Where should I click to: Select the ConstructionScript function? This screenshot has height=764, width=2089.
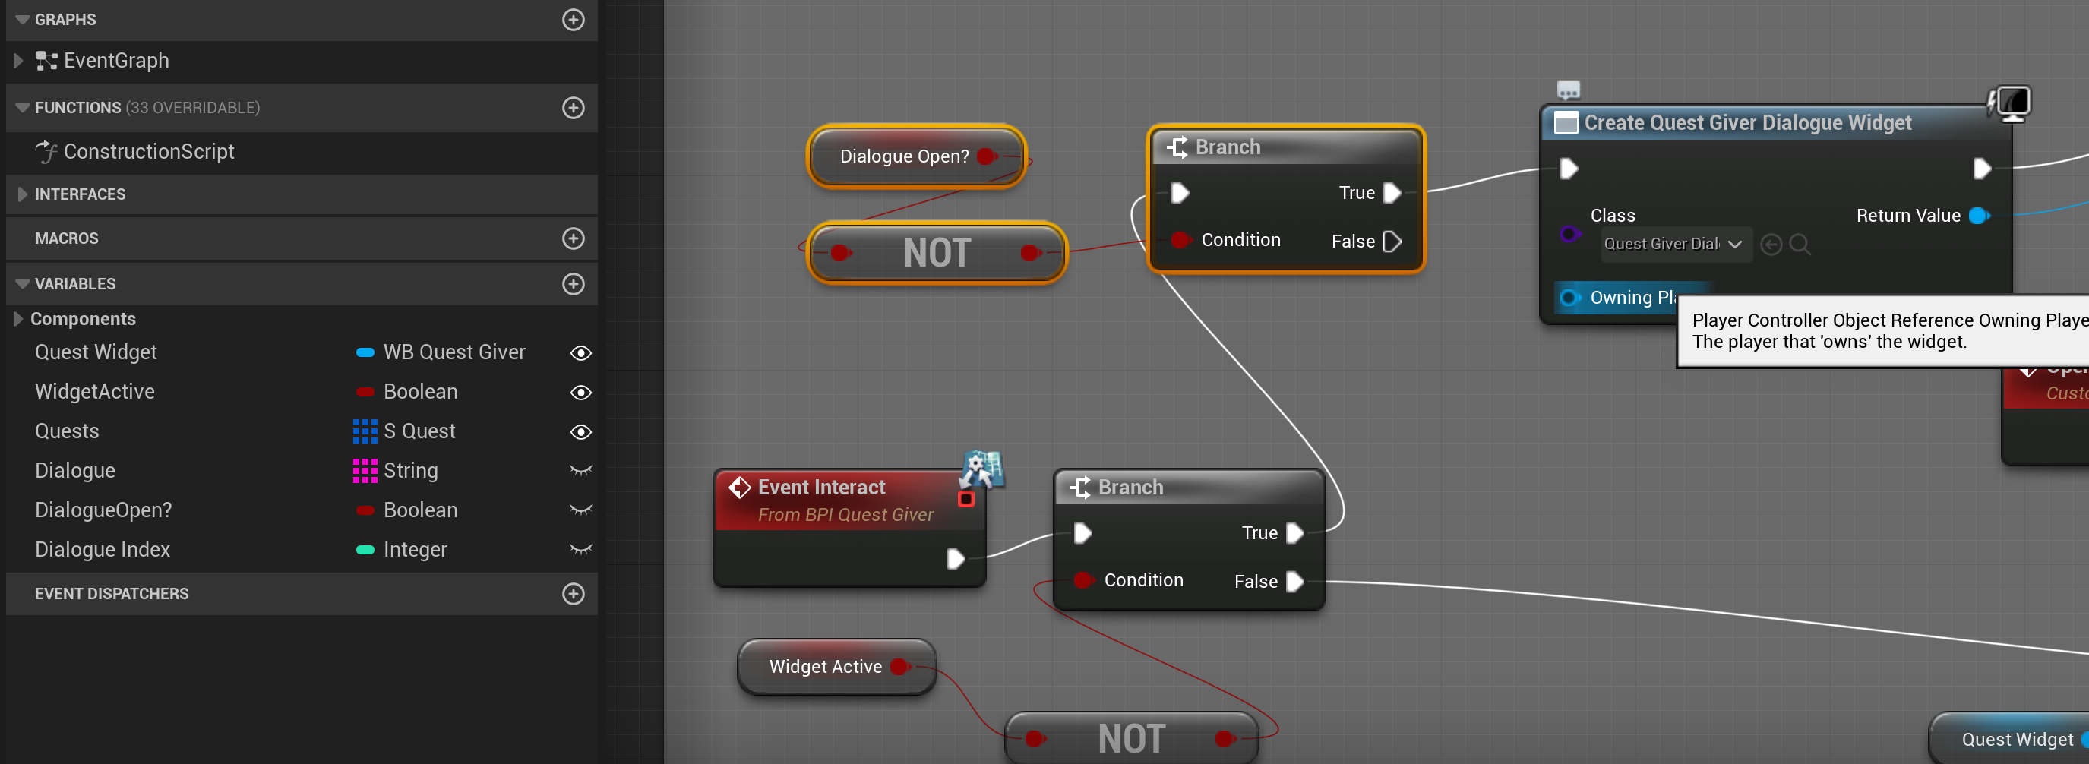(x=148, y=152)
